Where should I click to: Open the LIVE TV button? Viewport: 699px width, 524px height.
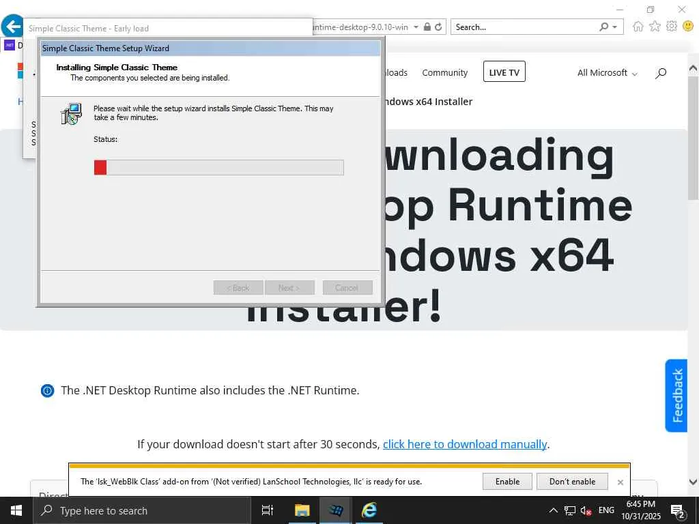pyautogui.click(x=504, y=72)
